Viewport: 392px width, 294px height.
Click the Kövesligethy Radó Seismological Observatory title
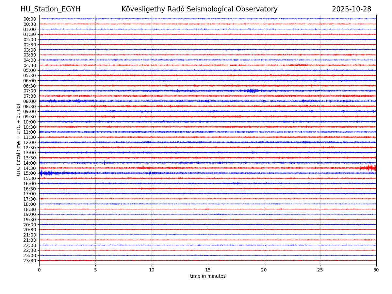(199, 9)
